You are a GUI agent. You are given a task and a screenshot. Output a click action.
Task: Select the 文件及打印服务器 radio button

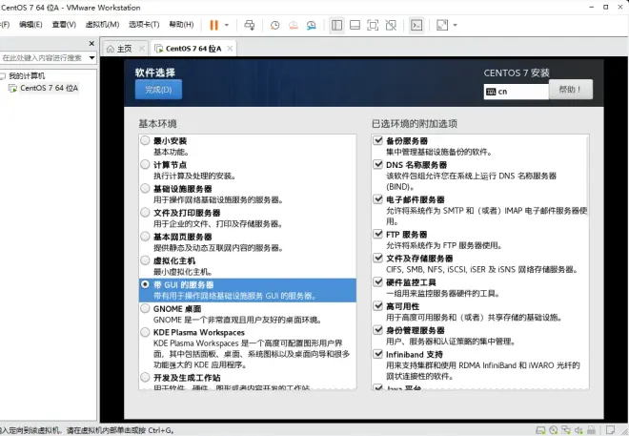pos(145,213)
